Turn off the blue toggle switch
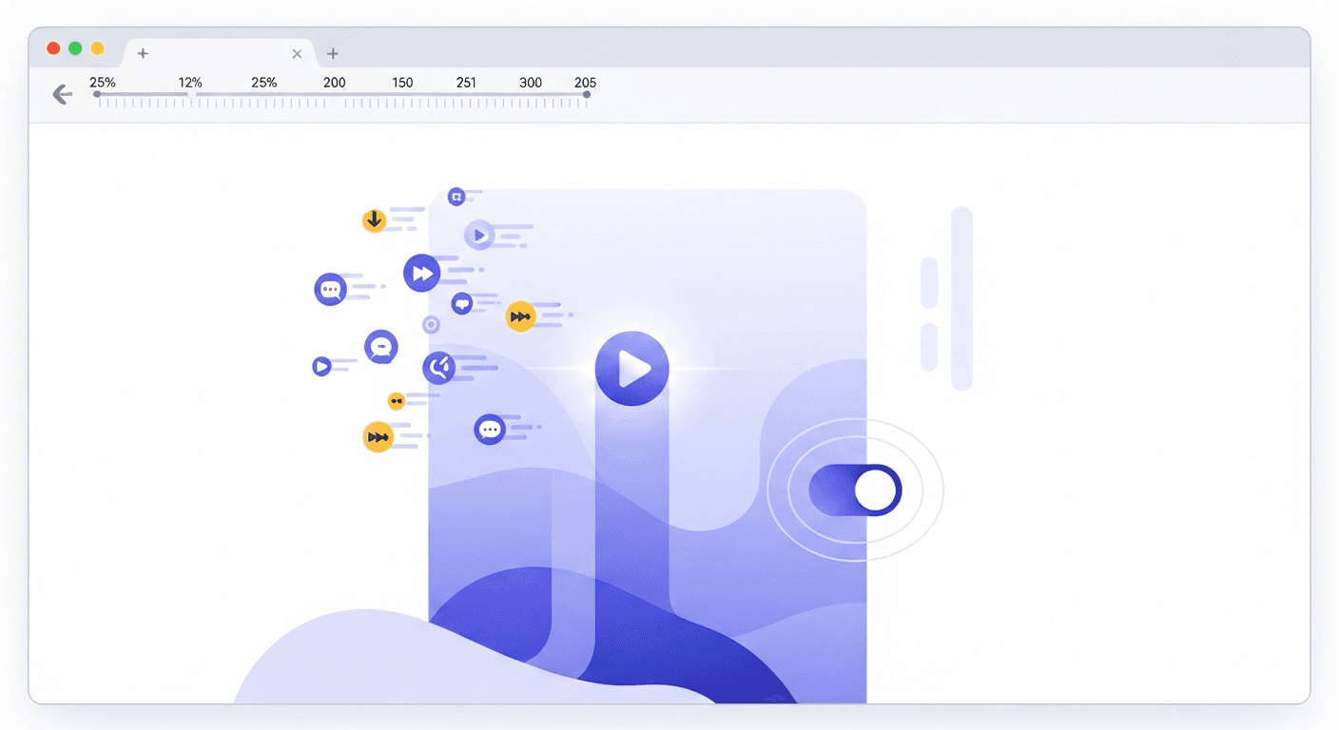The image size is (1339, 730). pos(855,490)
